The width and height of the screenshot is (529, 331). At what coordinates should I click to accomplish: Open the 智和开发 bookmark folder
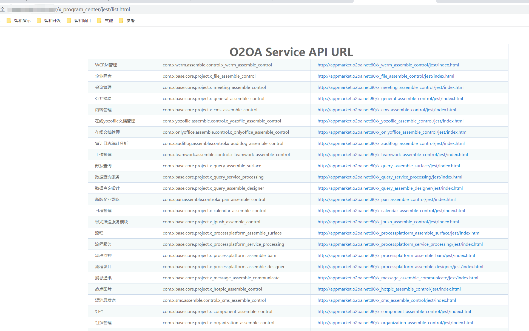(49, 20)
